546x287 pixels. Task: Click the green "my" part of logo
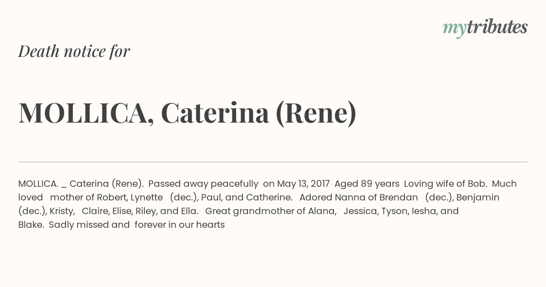point(455,29)
